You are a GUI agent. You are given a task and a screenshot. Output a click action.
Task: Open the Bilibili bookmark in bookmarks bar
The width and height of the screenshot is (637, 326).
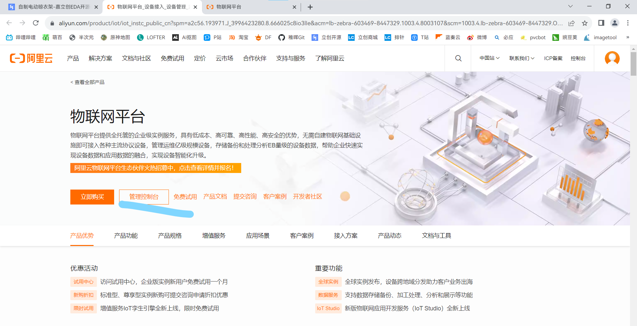21,38
